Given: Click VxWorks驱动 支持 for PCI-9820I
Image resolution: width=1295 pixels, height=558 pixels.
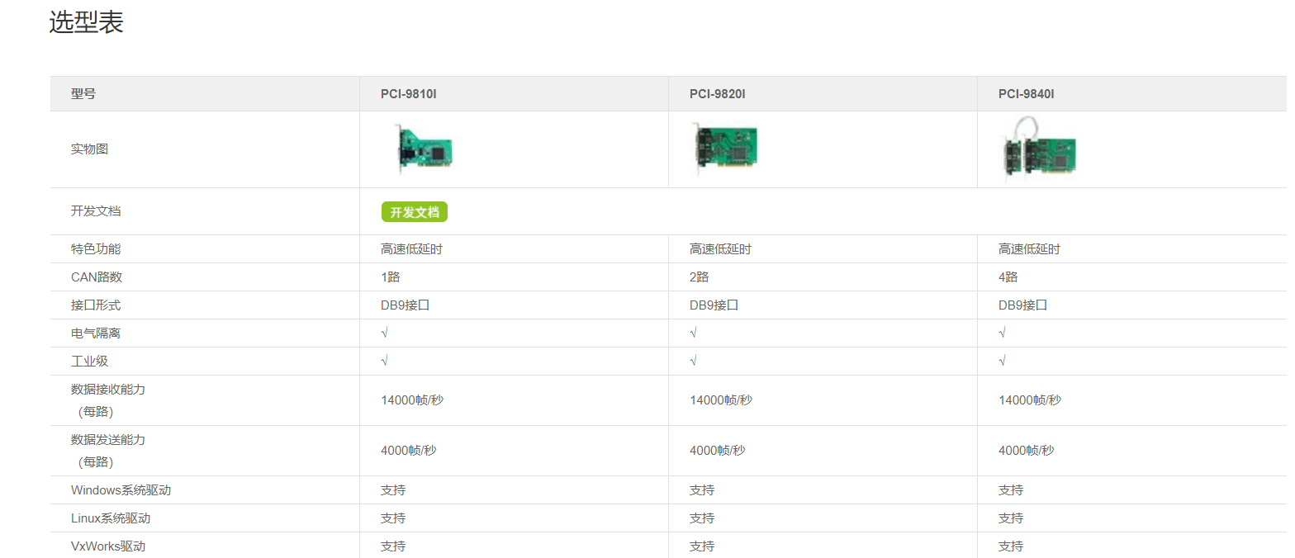Looking at the screenshot, I should pyautogui.click(x=702, y=546).
